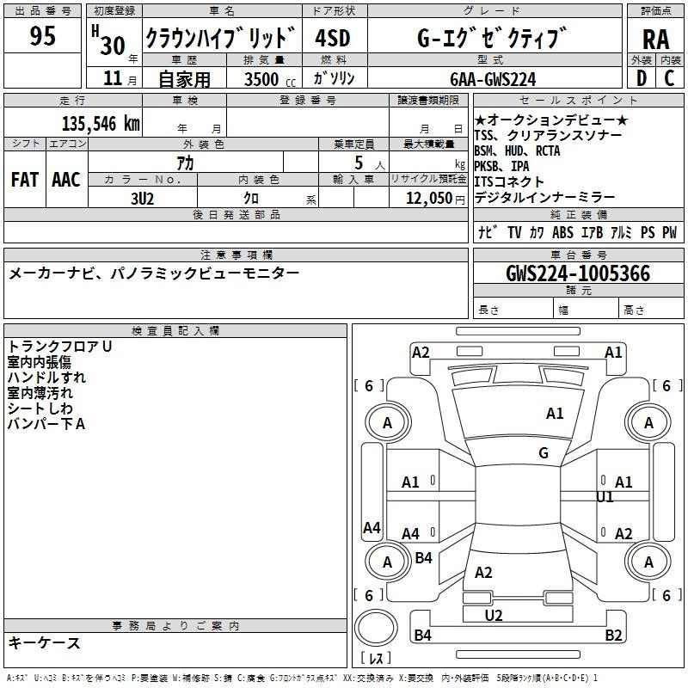Click the U2 dent marker on rear bumper

coord(494,615)
